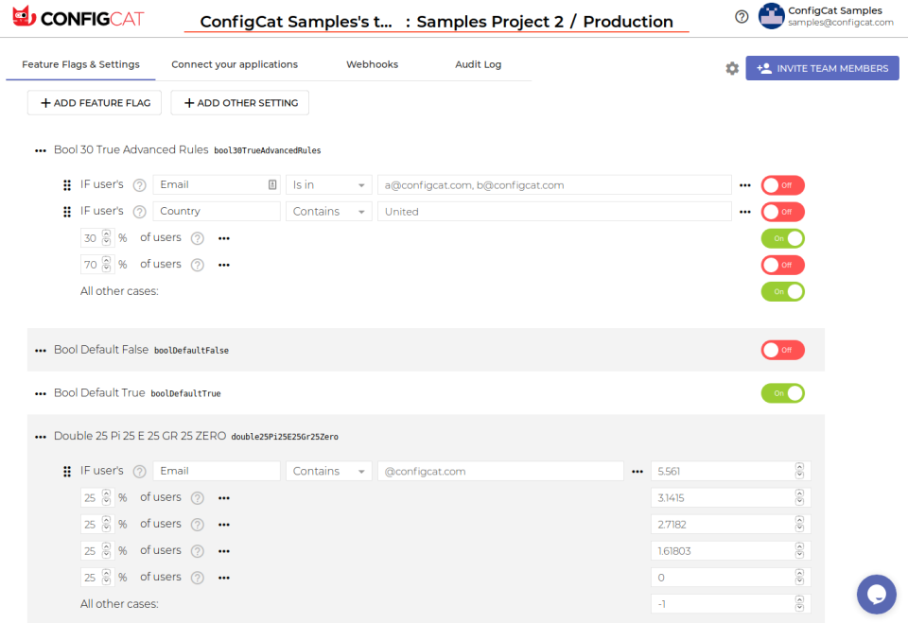Open the Audit Log tab
The image size is (908, 623).
click(x=478, y=64)
